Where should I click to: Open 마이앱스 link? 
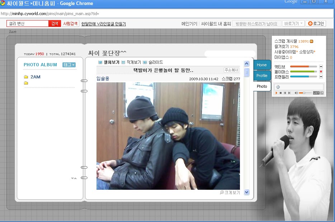pyautogui.click(x=283, y=57)
